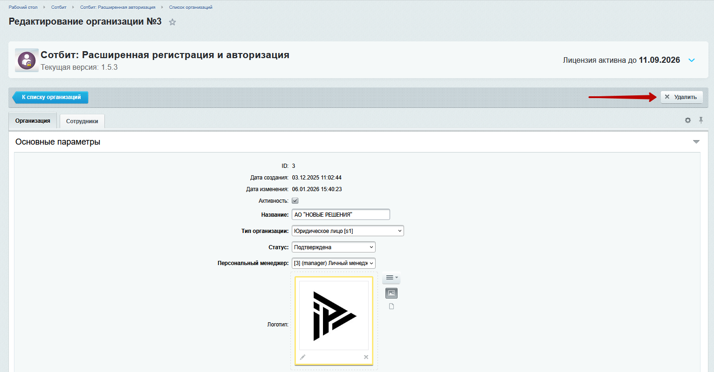This screenshot has width=714, height=372.
Task: Open the Персональный менеджер dropdown
Action: 334,263
